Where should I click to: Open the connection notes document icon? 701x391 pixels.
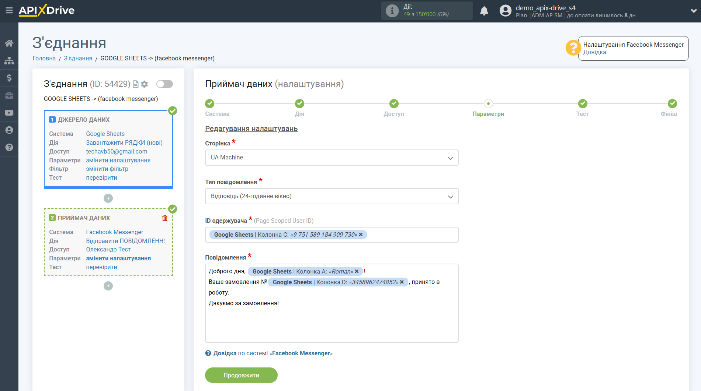coord(136,84)
